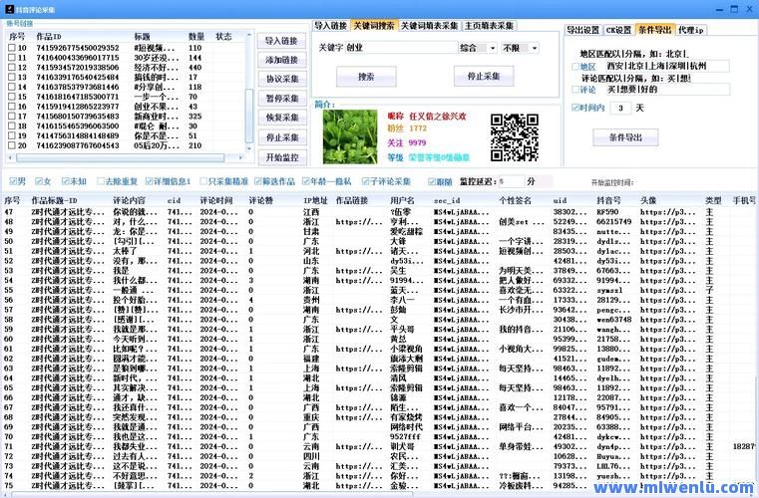Click the works list horizontal scrollbar
759x498 pixels.
click(x=120, y=157)
